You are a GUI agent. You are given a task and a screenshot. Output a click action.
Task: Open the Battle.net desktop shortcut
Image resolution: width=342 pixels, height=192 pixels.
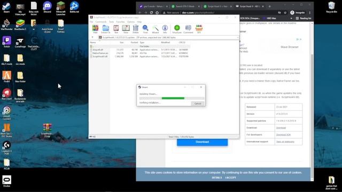pyautogui.click(x=74, y=7)
